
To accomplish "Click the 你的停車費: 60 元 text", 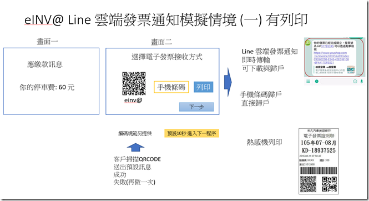I will 47,87.
